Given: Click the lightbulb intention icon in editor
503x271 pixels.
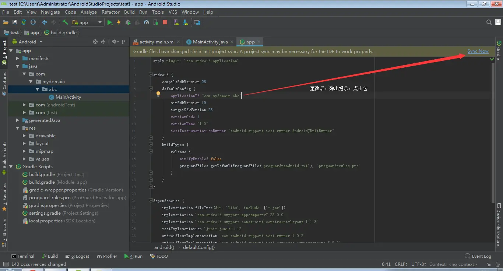Looking at the screenshot, I should 158,94.
